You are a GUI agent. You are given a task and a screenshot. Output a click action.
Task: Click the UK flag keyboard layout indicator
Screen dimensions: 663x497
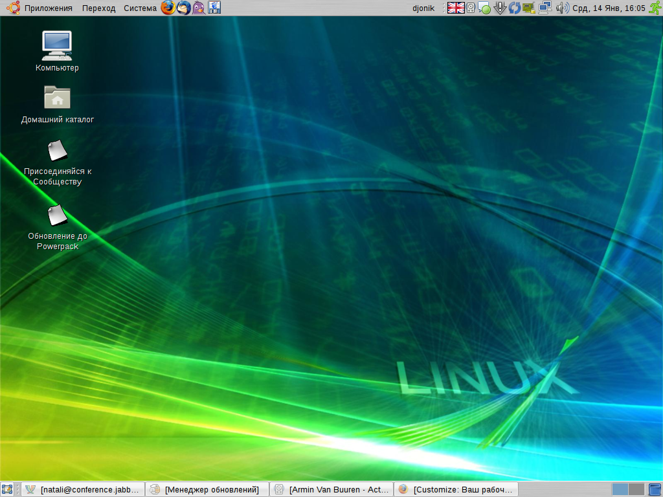tap(456, 8)
